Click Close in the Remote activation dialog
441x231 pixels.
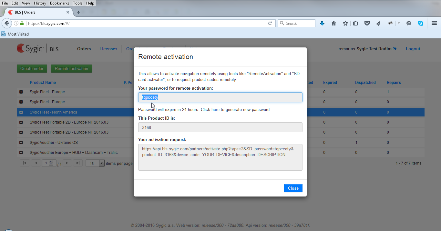pos(293,188)
